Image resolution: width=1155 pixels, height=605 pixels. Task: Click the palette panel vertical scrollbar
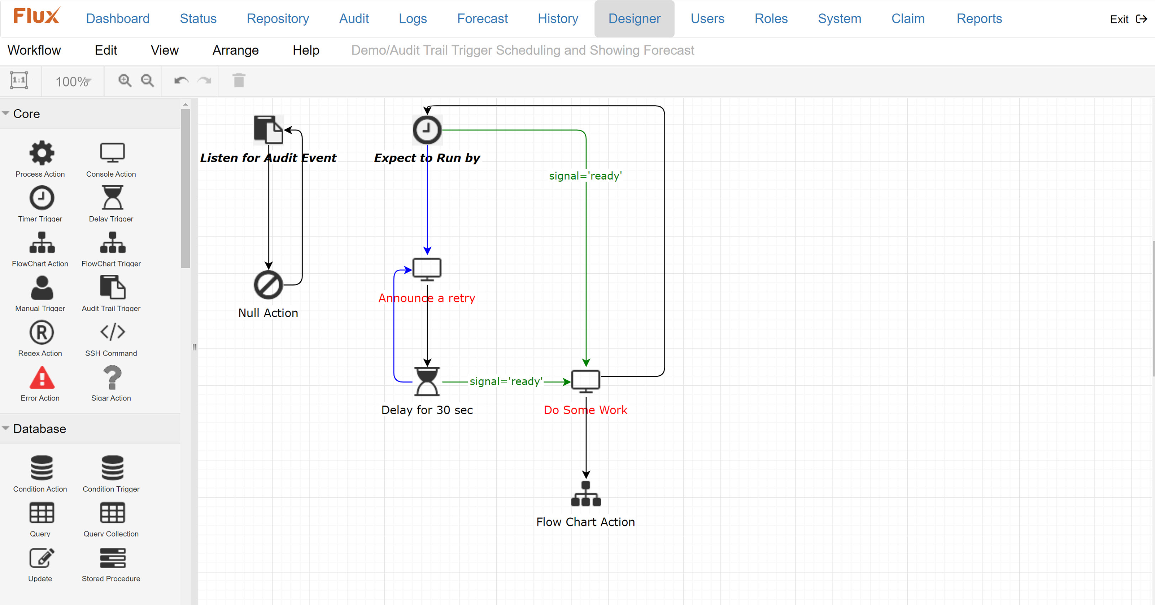point(185,188)
